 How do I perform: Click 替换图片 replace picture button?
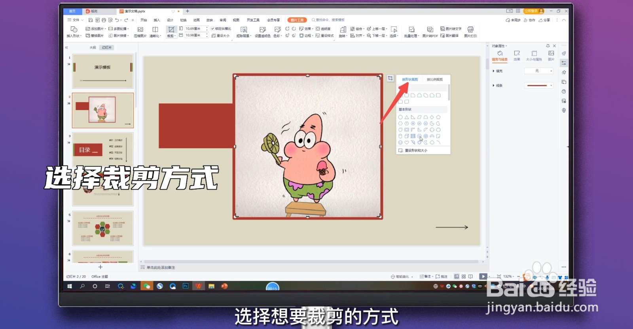click(95, 36)
